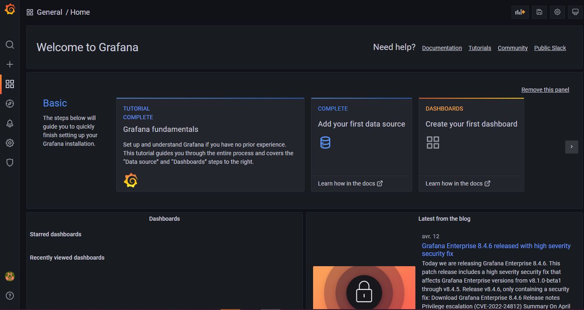Open the Create plus menu in sidebar
Screen dimensions: 584x310
10,64
